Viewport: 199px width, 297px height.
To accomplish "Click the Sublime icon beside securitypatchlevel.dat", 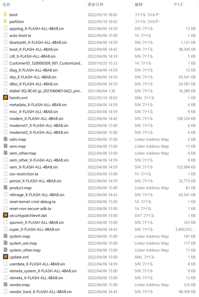I will 6,215.
